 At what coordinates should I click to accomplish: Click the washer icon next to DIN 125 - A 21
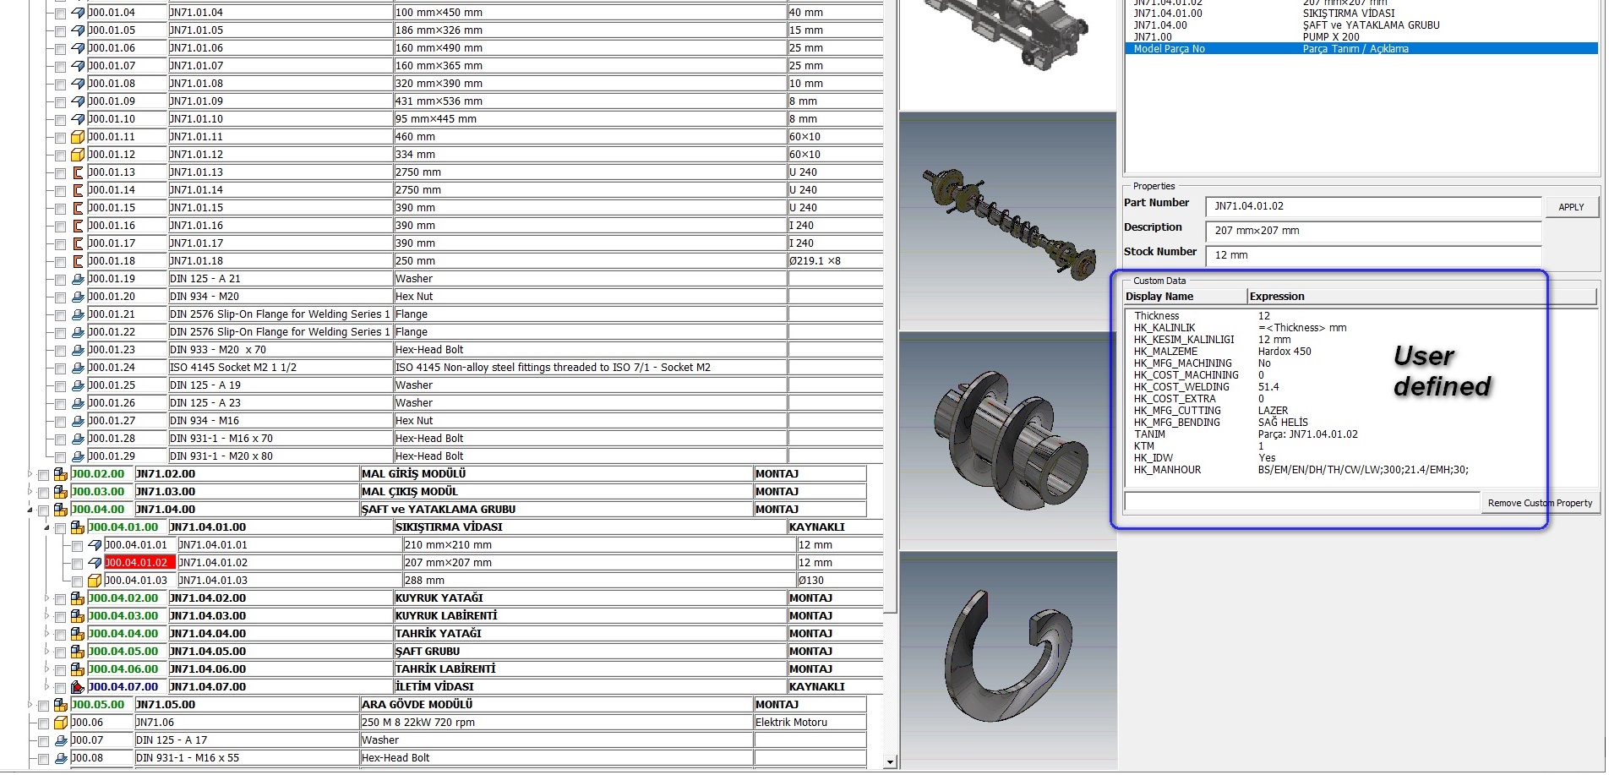(x=79, y=278)
